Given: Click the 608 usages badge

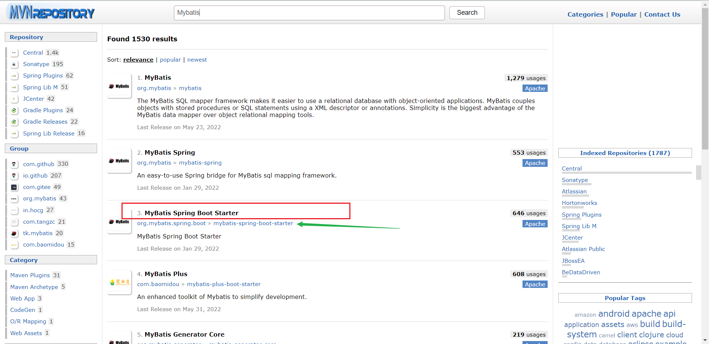Looking at the screenshot, I should click(x=529, y=274).
